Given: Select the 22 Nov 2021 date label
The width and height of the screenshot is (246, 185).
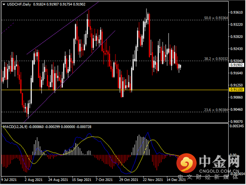Looking at the screenshot, I should (153, 180).
